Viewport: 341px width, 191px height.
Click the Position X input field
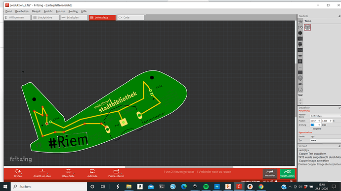[x=315, y=121]
